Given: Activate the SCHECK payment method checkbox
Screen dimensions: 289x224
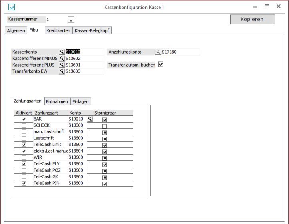Looking at the screenshot, I should 24,125.
